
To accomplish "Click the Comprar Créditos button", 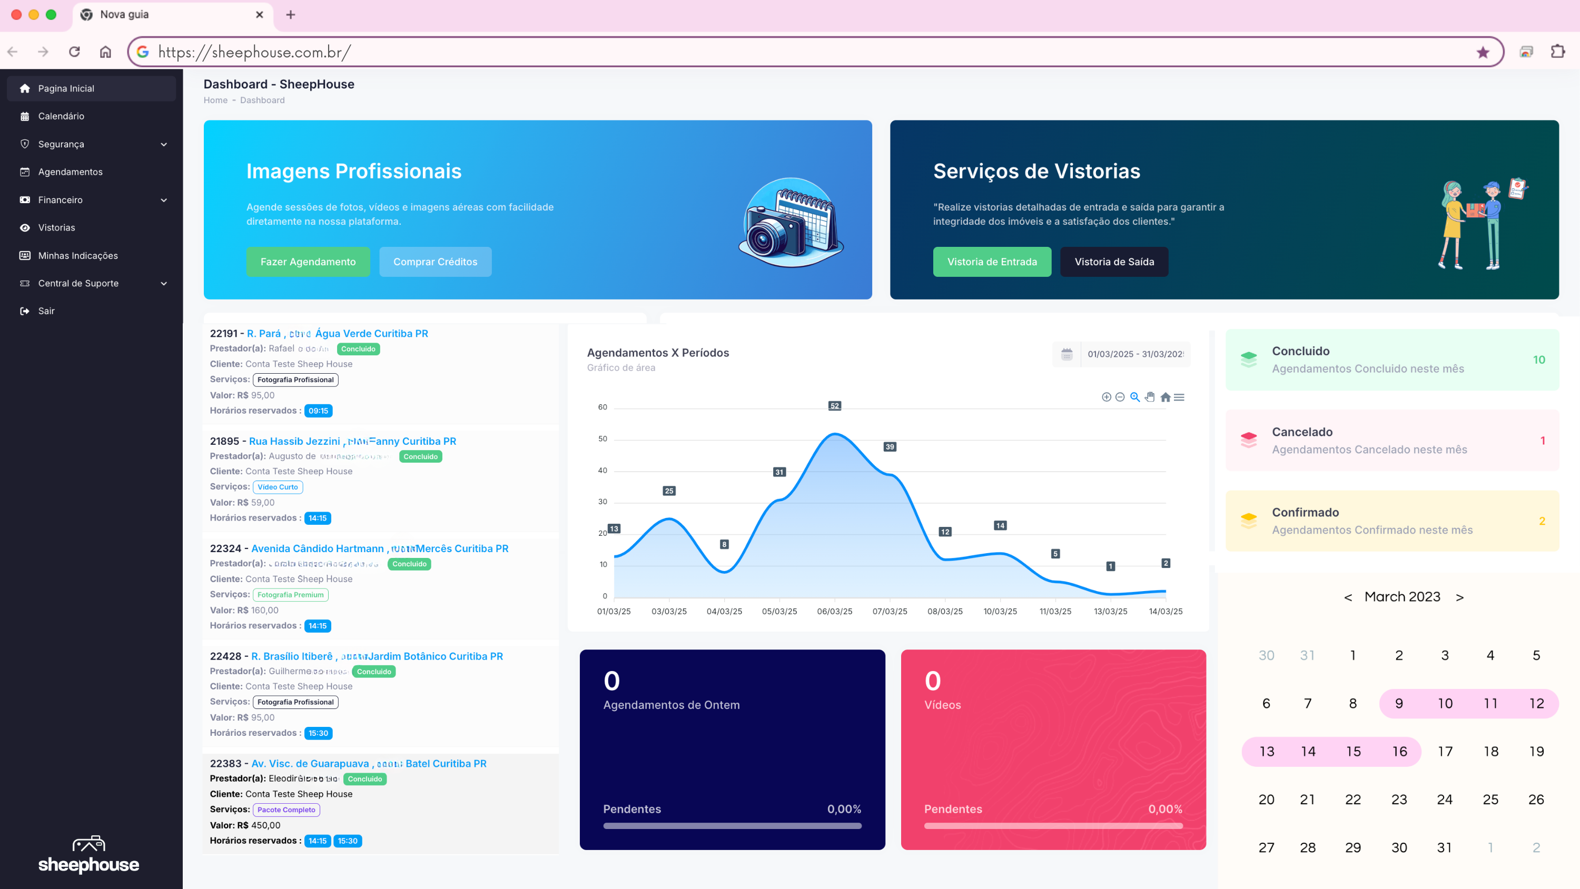I will click(436, 262).
